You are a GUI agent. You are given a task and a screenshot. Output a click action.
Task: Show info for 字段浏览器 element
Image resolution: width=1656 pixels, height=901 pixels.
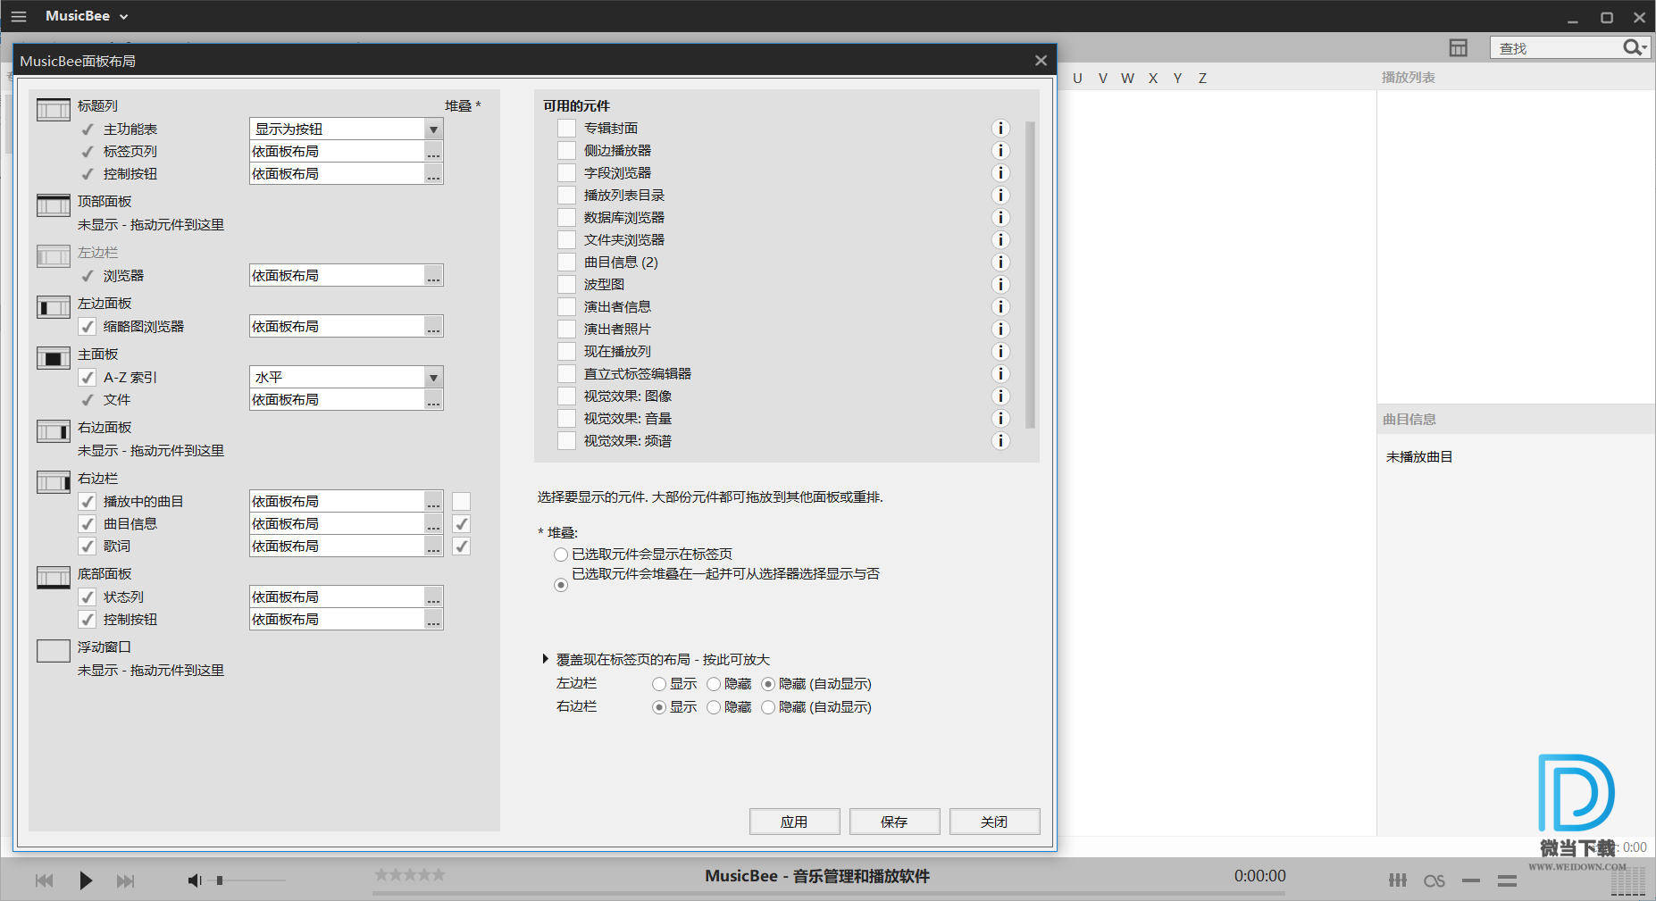[1000, 173]
